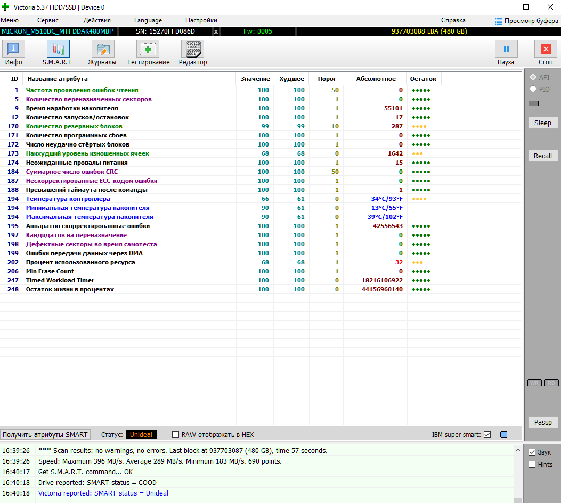Click the orange Unideal status indicator
This screenshot has width=561, height=503.
pos(141,435)
